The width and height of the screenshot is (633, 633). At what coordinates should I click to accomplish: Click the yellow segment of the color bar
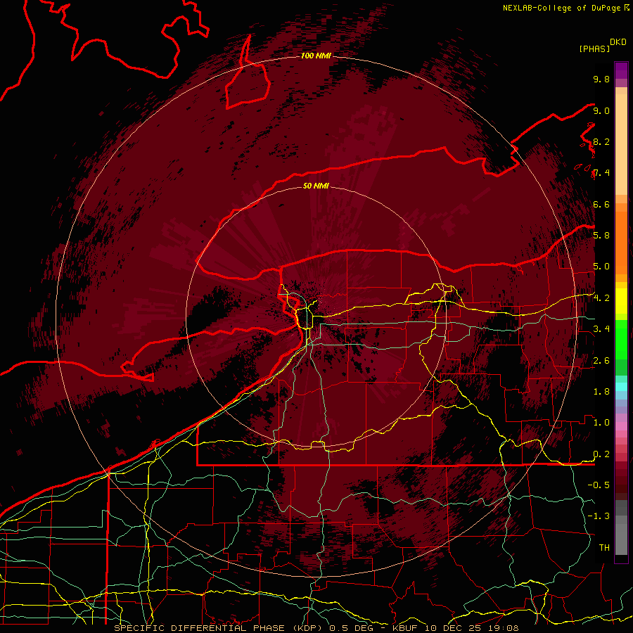[621, 301]
